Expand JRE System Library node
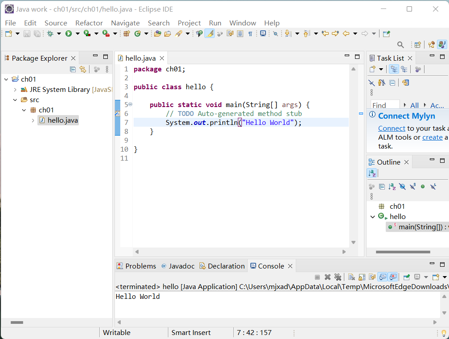This screenshot has width=449, height=339. coord(15,90)
